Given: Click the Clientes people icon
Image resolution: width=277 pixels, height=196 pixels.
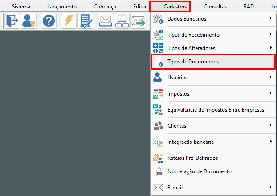Looking at the screenshot, I should click(158, 126).
